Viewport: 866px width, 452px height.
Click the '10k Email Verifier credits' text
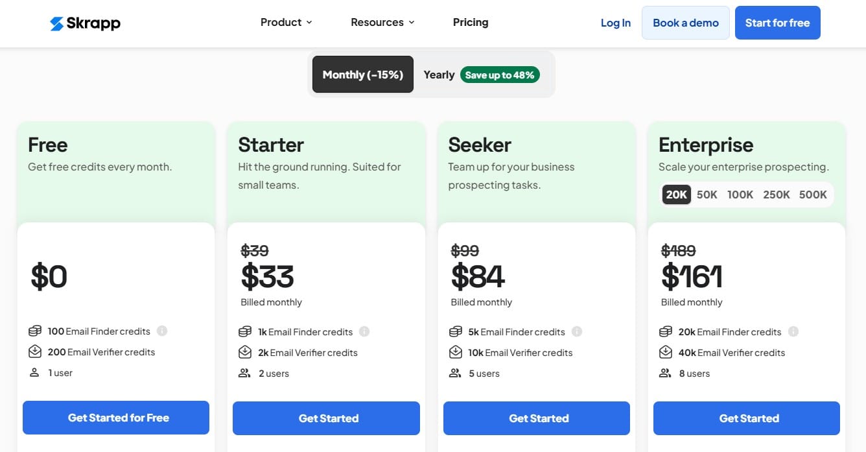coord(521,353)
